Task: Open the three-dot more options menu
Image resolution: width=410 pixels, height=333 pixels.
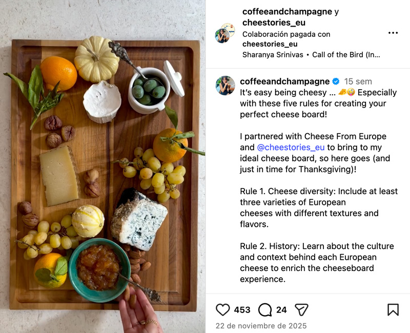Action: (393, 33)
